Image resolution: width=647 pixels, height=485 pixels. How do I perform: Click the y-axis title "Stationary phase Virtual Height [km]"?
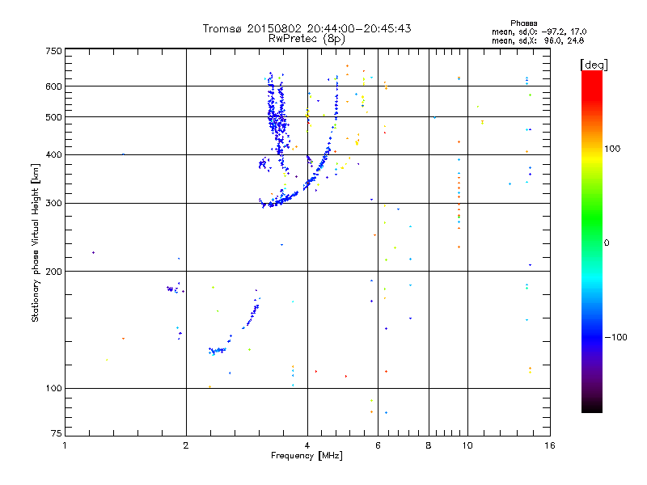(x=36, y=242)
